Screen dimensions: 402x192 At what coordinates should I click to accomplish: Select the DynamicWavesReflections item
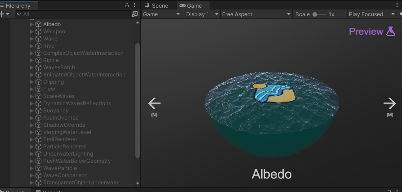tap(77, 103)
